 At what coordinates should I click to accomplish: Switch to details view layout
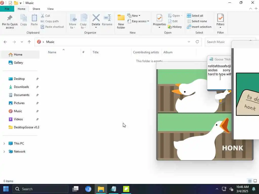(x=250, y=181)
